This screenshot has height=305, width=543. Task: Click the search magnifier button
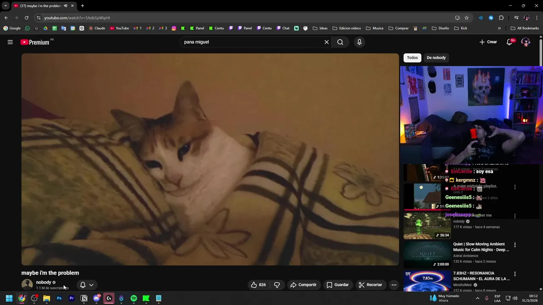click(x=340, y=42)
